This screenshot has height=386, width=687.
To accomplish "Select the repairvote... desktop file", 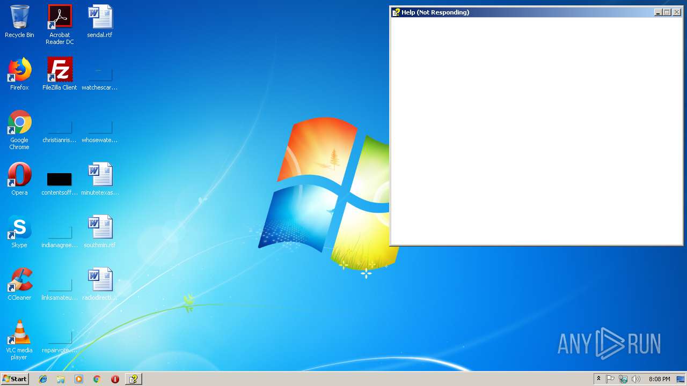I will (x=60, y=342).
